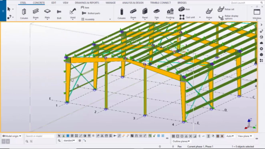Select the concrete Column tool

tap(121, 14)
